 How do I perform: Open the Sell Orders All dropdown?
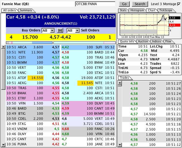pyautogui.click(x=73, y=31)
